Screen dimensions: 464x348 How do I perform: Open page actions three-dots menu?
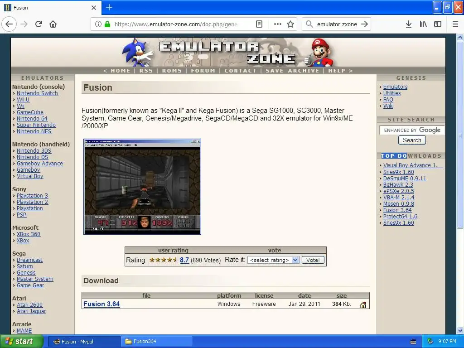point(278,24)
